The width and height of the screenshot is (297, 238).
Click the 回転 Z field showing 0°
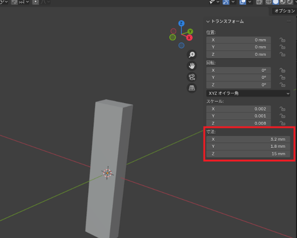point(238,85)
